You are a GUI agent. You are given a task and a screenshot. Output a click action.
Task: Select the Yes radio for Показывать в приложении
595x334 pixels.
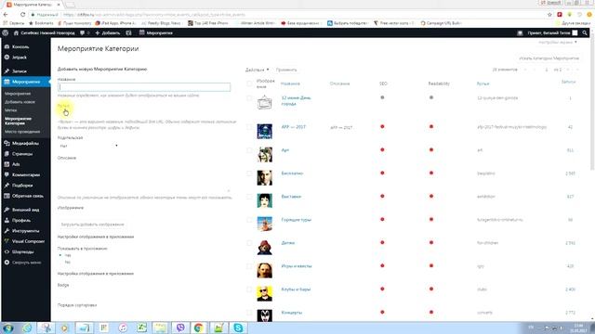(60, 255)
